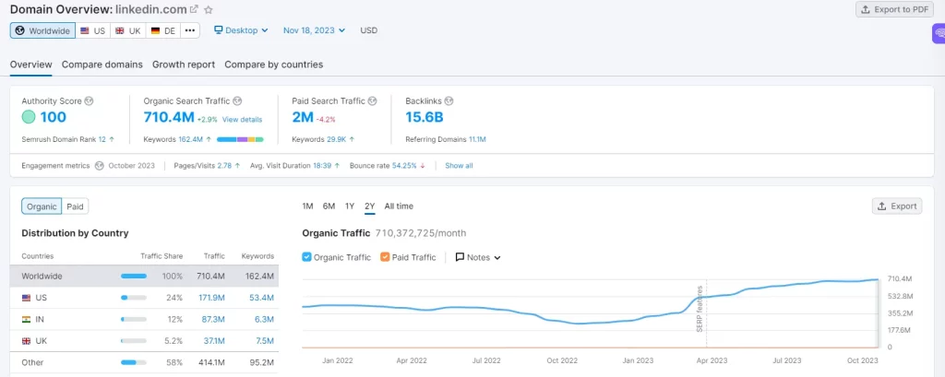Select 6M time range
945x377 pixels.
tap(329, 206)
